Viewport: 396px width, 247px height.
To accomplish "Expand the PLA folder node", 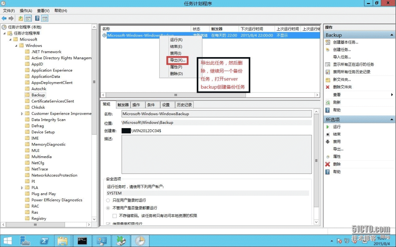I will click(22, 188).
